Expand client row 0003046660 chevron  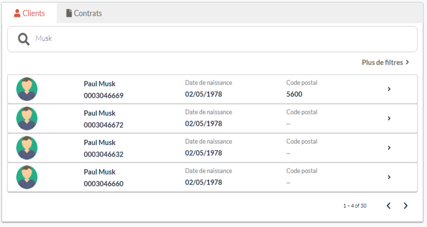click(x=389, y=177)
